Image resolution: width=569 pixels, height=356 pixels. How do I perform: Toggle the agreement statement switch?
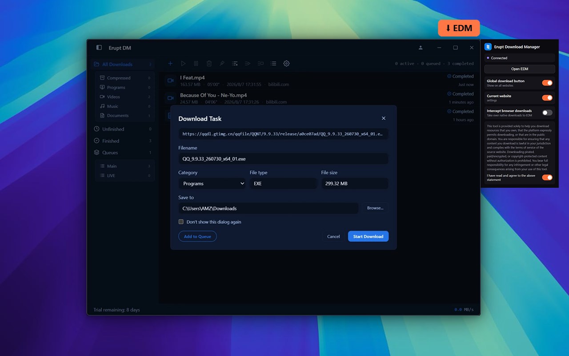(x=547, y=178)
